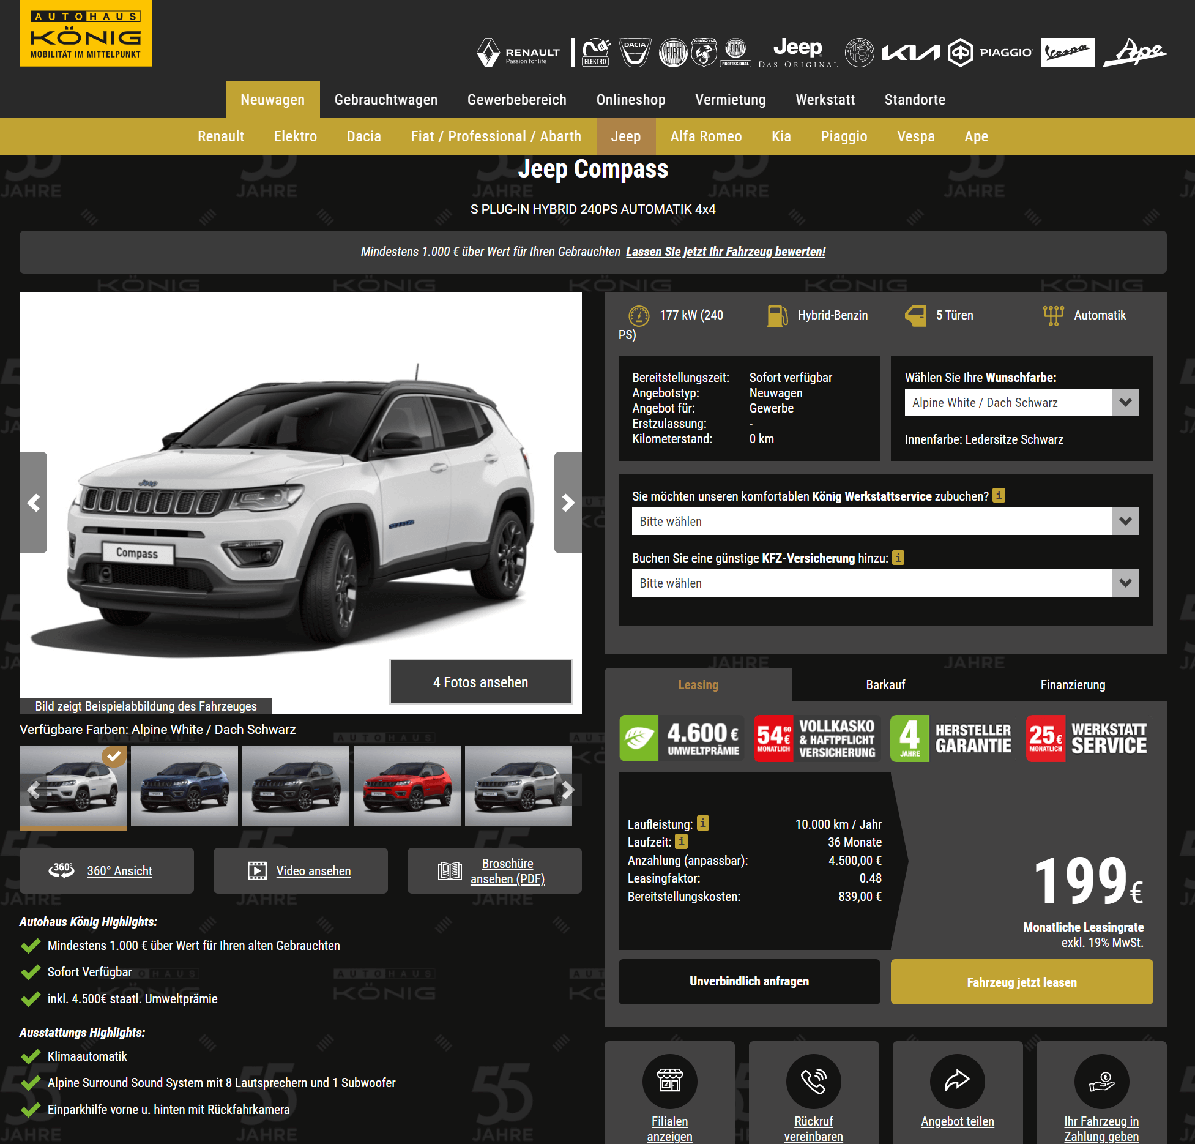The height and width of the screenshot is (1144, 1195).
Task: Click the Dacia brand logo
Action: (x=635, y=53)
